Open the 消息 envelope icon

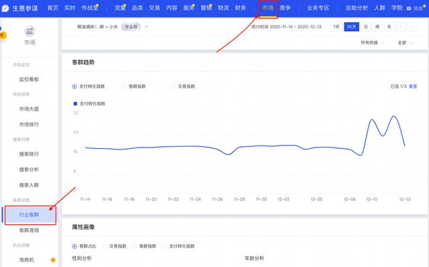click(409, 9)
